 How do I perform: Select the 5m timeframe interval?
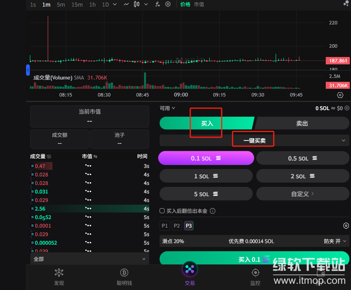coord(61,4)
